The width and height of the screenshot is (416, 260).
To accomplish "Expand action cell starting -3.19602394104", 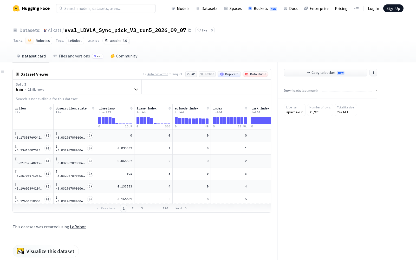I will click(x=48, y=186).
